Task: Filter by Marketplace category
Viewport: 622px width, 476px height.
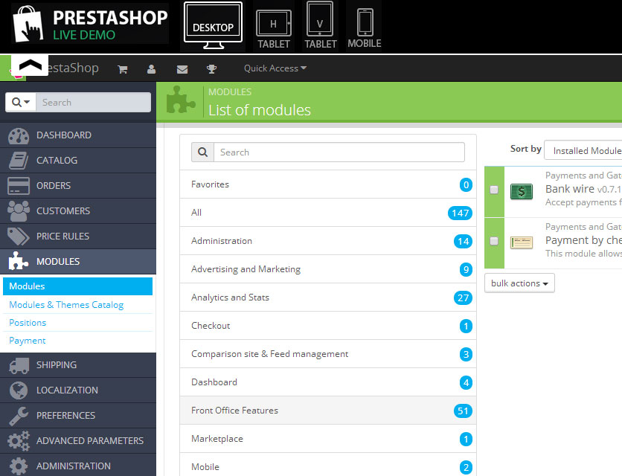Action: coord(328,439)
